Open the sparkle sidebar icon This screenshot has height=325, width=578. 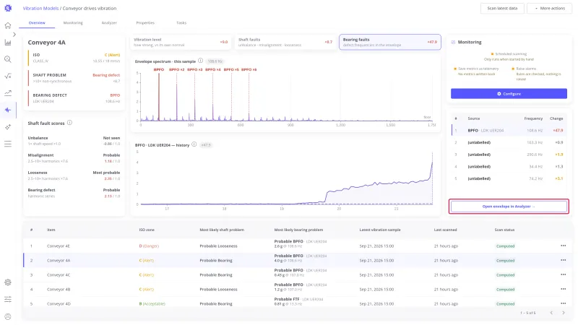8,127
